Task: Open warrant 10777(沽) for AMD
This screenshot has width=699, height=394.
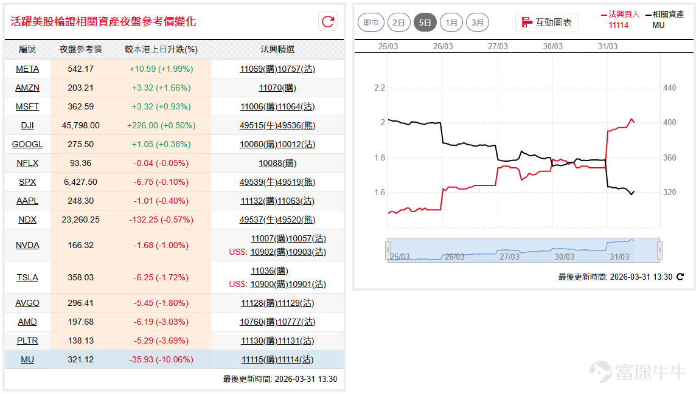Action: [296, 322]
